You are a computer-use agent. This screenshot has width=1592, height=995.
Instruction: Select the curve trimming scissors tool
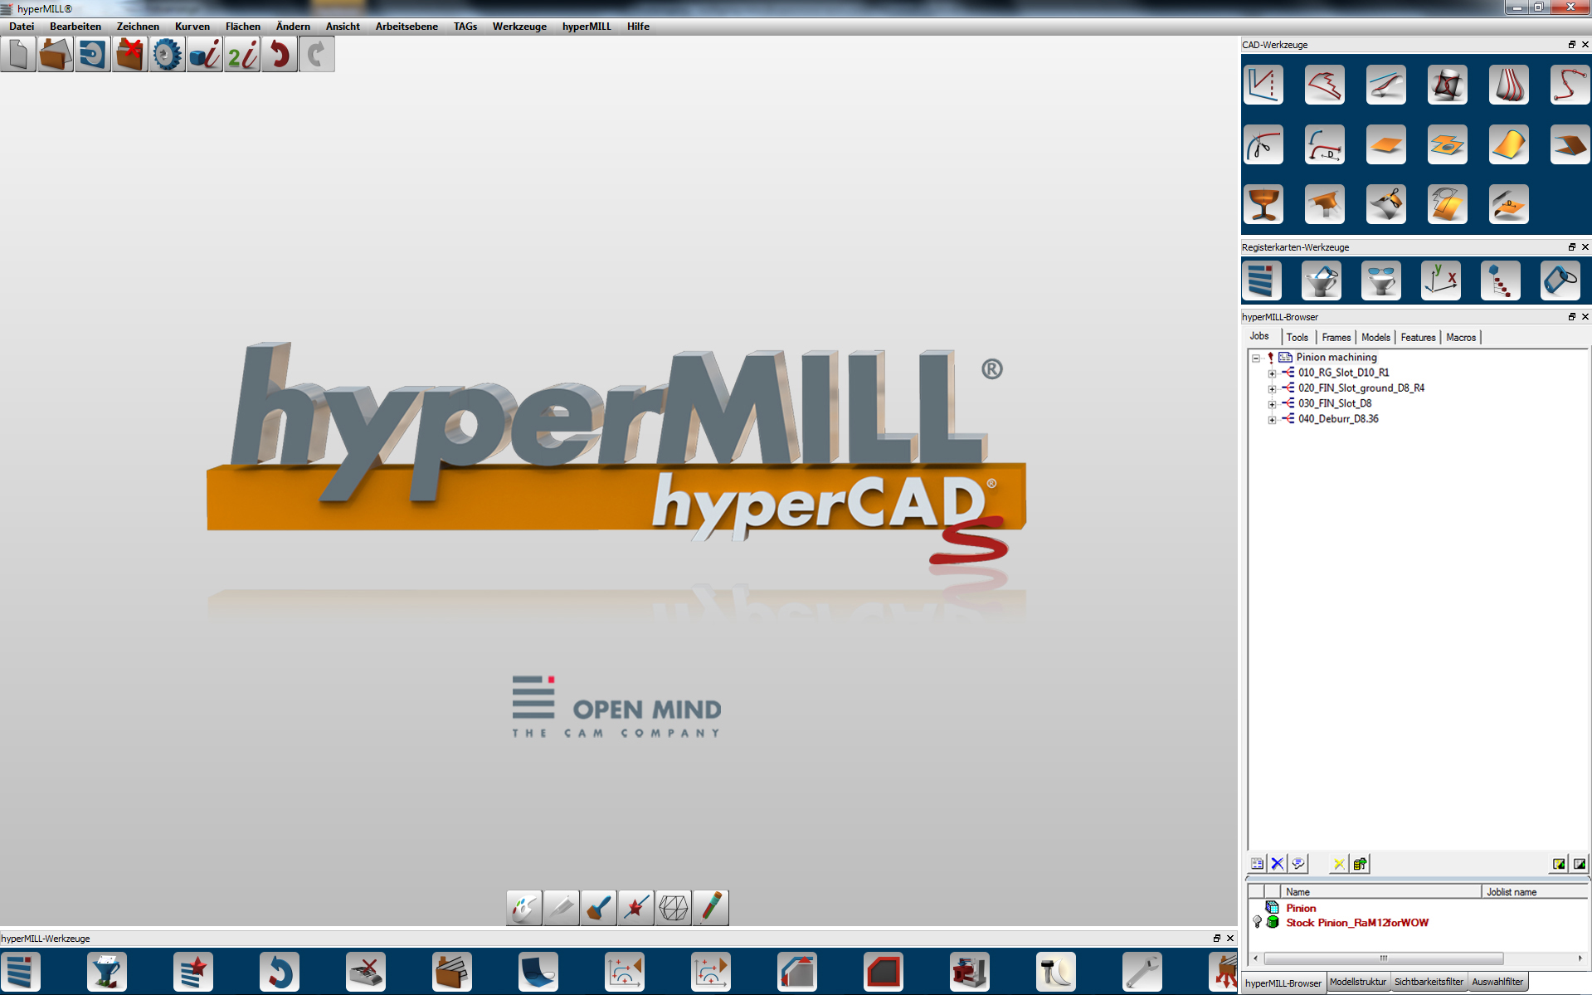coord(1263,144)
